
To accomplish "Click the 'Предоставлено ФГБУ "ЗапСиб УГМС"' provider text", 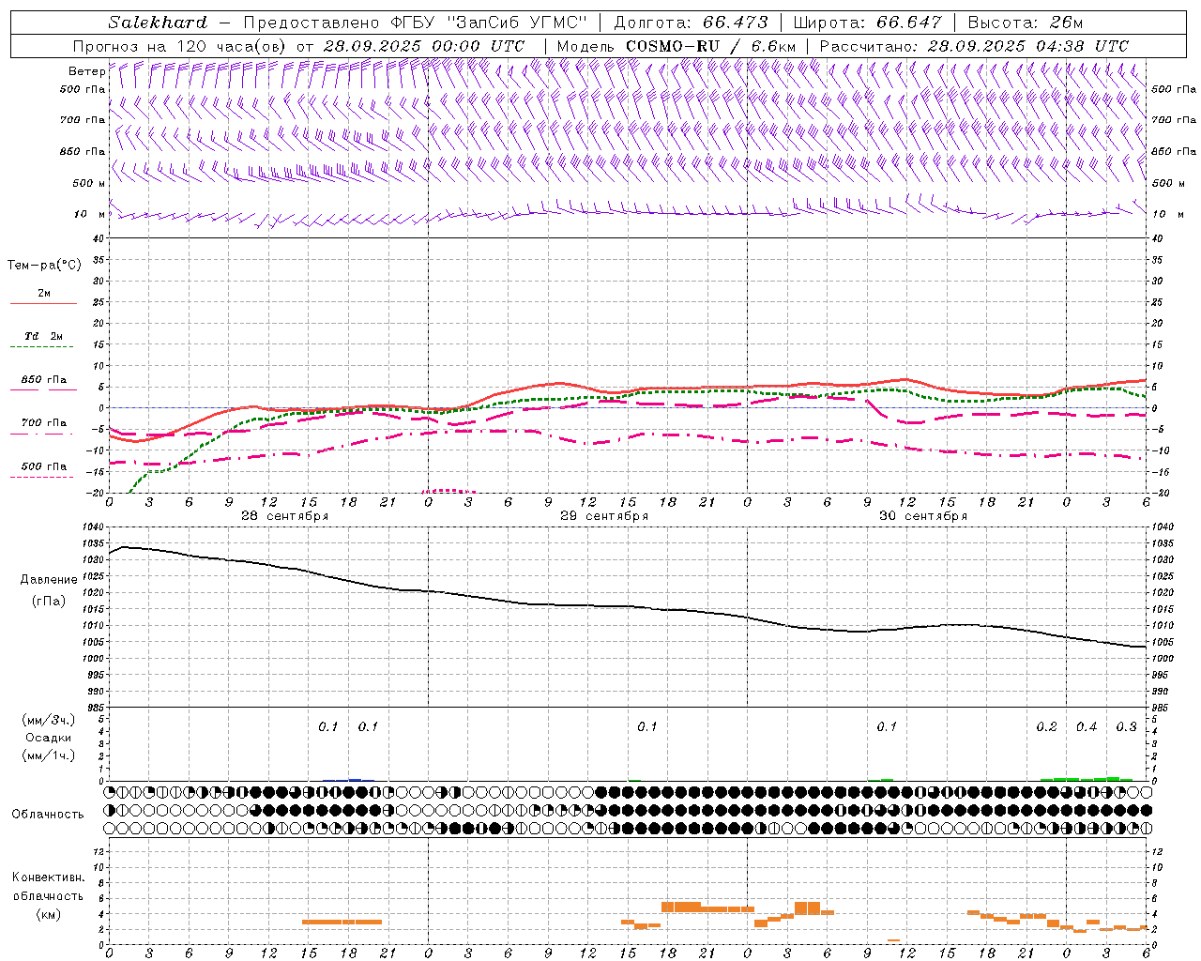I will 416,23.
